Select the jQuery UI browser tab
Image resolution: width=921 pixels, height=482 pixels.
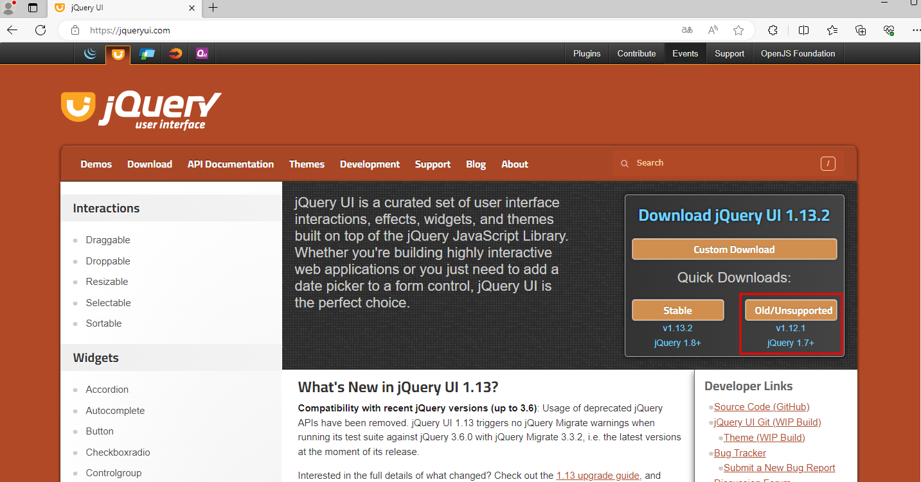point(125,8)
